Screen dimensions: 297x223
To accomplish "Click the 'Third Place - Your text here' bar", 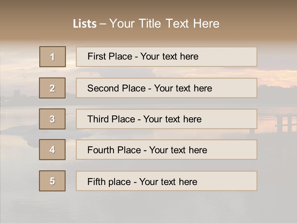I will tap(166, 119).
